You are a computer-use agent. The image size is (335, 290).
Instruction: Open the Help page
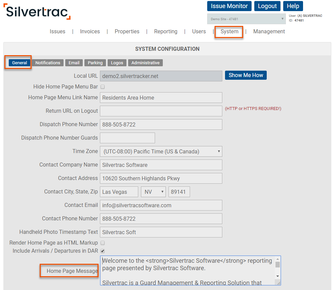[x=293, y=6]
